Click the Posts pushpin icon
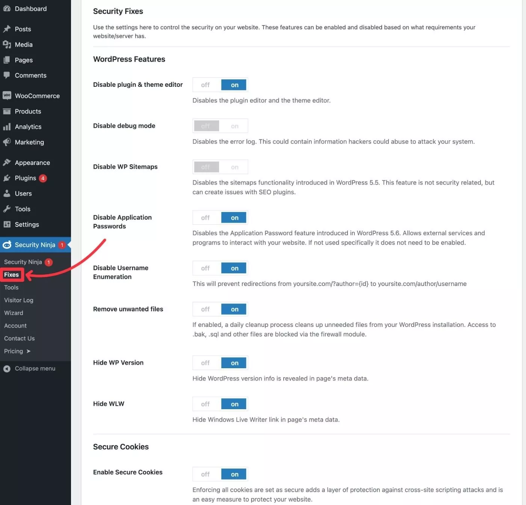This screenshot has height=505, width=526. click(x=7, y=29)
